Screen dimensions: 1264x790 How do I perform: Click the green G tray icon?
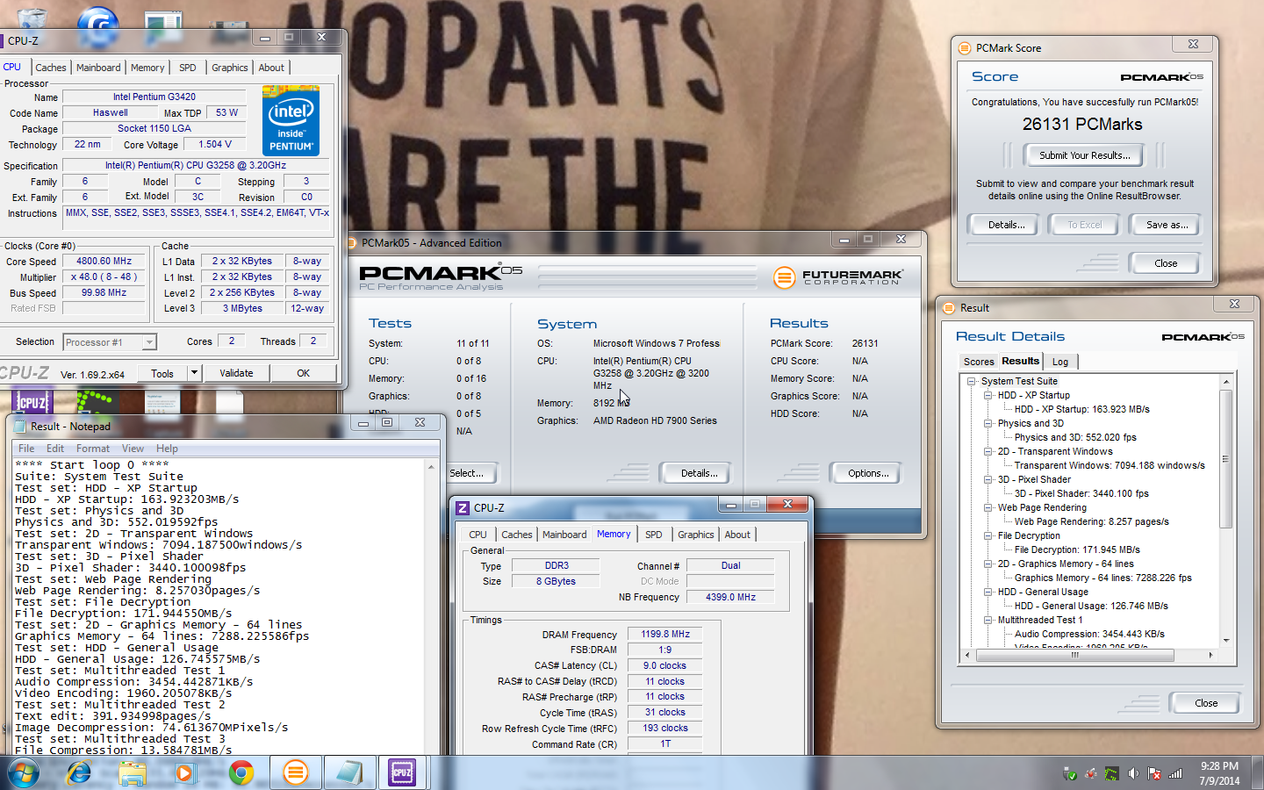click(1111, 773)
